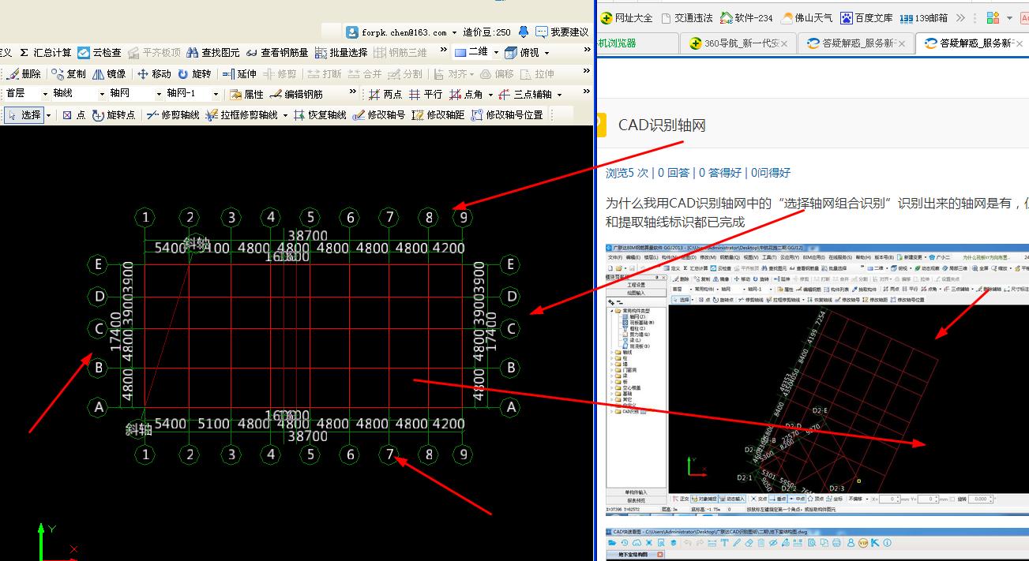
Task: Select the active 答疑解惑 browser tab
Action: (x=972, y=43)
